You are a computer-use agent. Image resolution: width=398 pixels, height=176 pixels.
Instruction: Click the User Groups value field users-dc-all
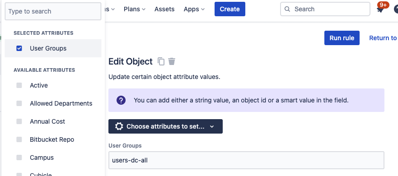coord(246,160)
